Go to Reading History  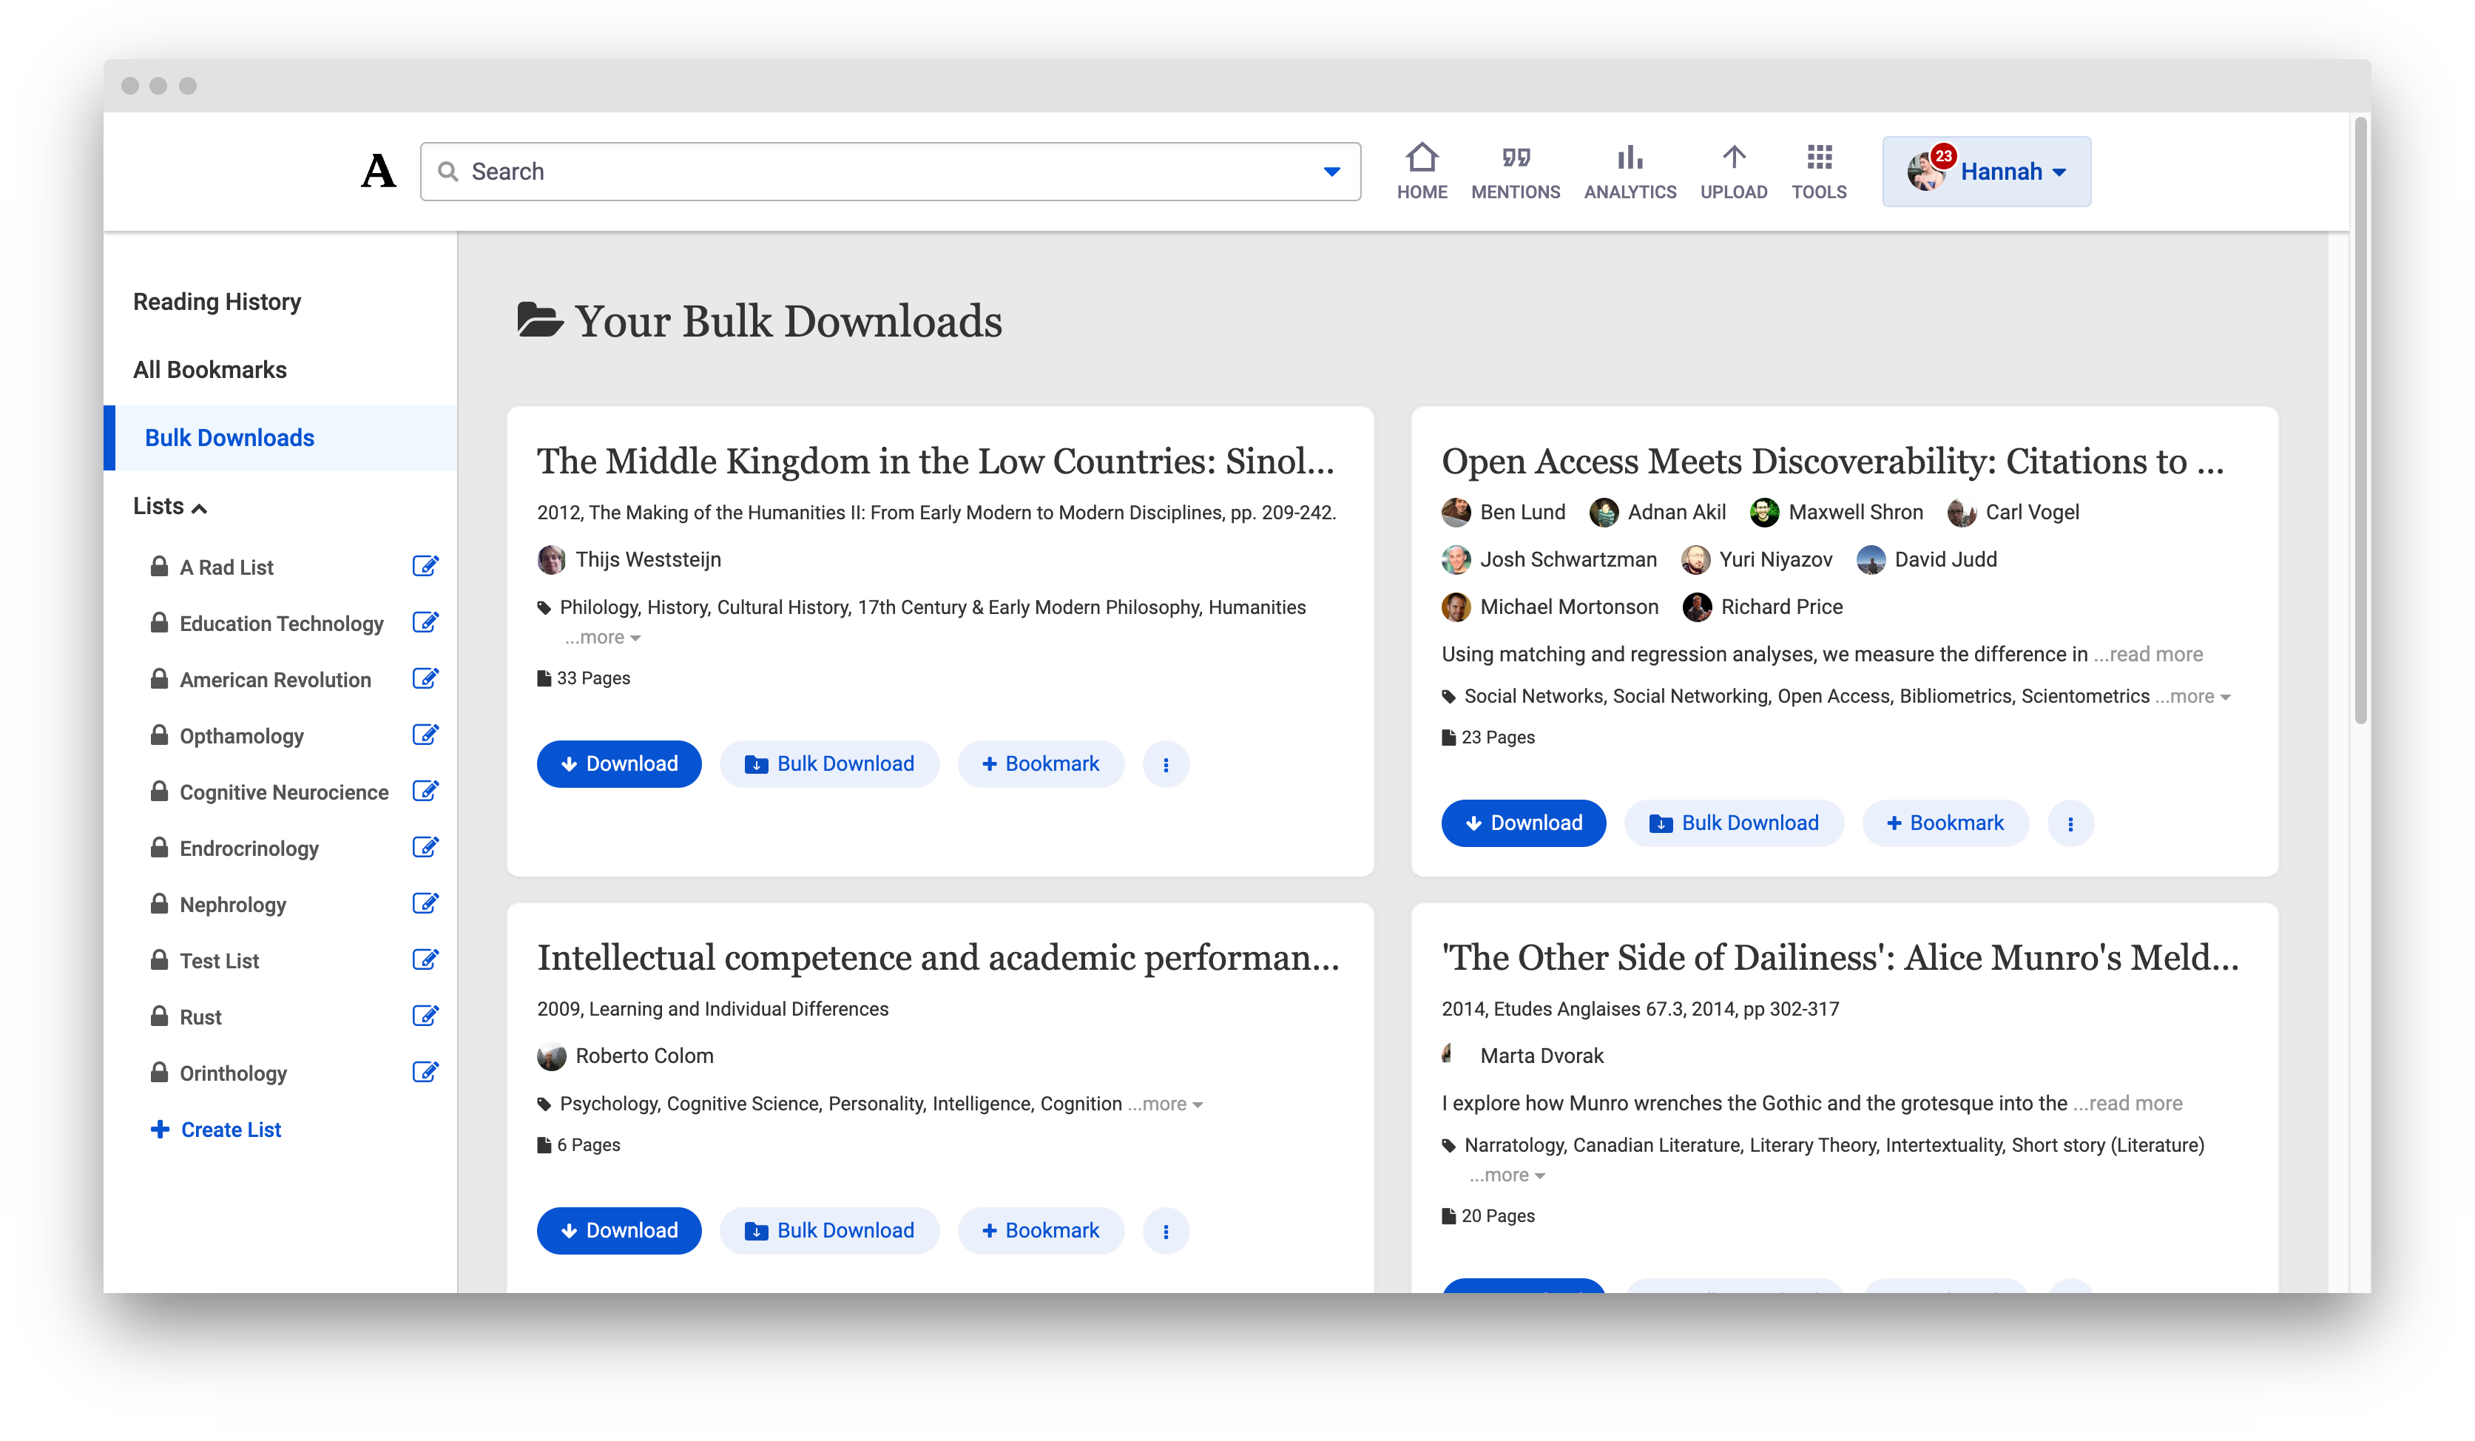click(217, 302)
